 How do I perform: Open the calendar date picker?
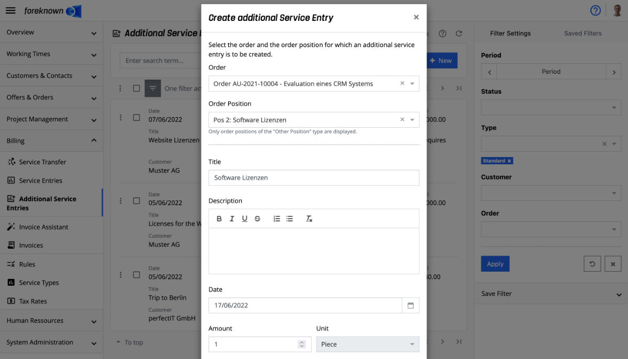410,305
